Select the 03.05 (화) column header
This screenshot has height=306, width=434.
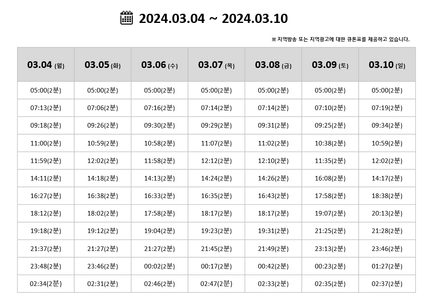[x=103, y=65]
